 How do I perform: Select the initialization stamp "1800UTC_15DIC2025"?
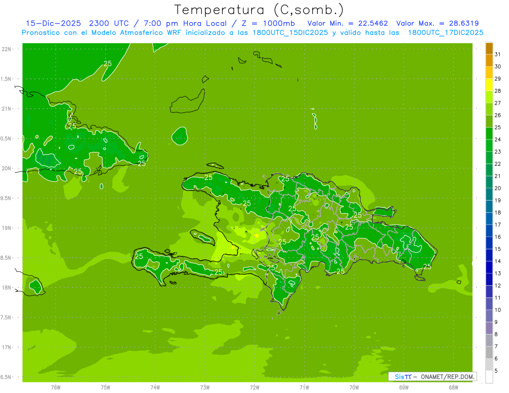click(x=290, y=33)
